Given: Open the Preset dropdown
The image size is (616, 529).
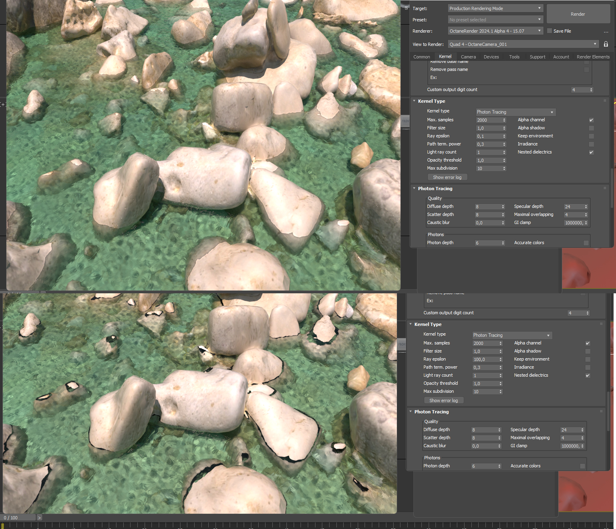Looking at the screenshot, I should click(x=496, y=20).
